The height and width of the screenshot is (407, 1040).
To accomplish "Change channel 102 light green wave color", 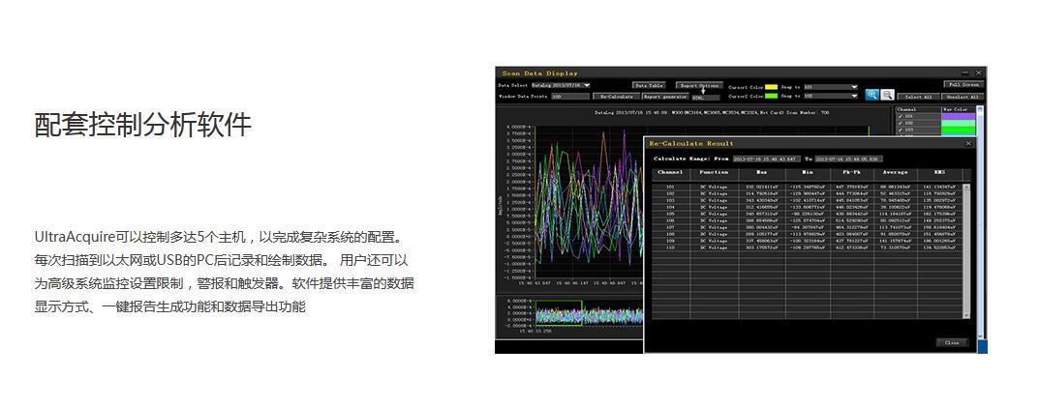I will [959, 123].
